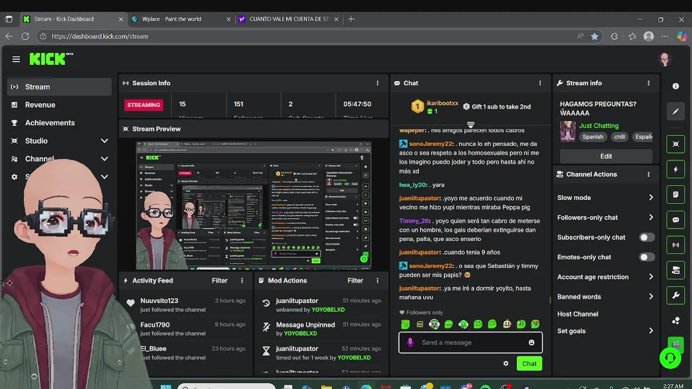Click the Stream Preview thumbnail

(x=254, y=205)
